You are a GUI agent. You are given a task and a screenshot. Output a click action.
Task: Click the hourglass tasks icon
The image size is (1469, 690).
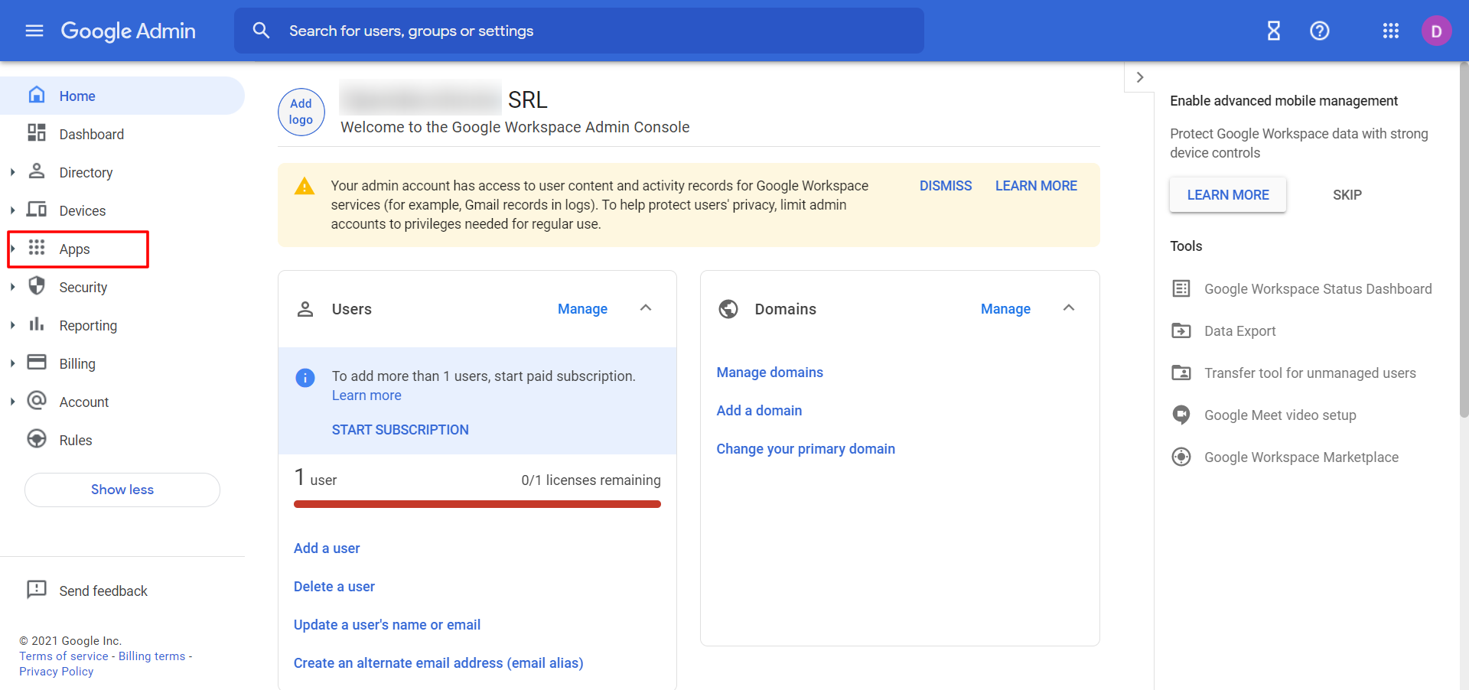click(x=1273, y=31)
